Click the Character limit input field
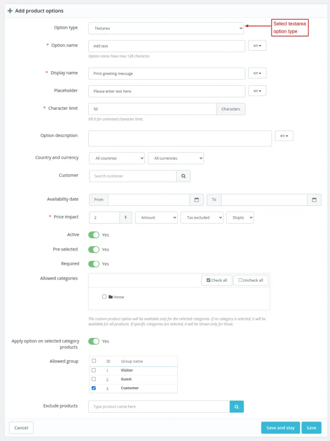Viewport: 330px width, 441px height. click(152, 109)
